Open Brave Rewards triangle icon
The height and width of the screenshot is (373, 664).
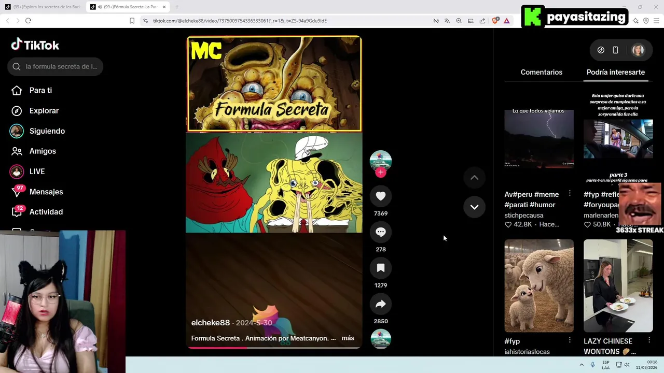coord(507,21)
